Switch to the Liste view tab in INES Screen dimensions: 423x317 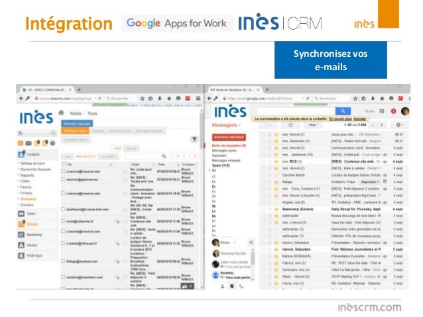[x=117, y=148]
